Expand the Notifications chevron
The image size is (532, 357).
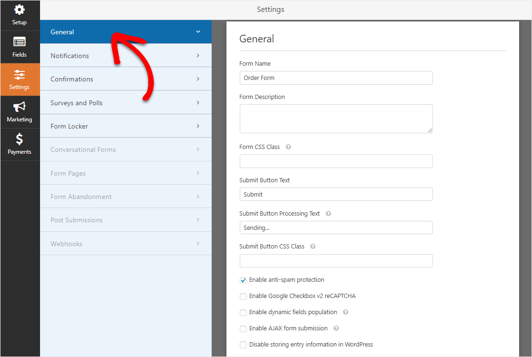click(x=198, y=56)
